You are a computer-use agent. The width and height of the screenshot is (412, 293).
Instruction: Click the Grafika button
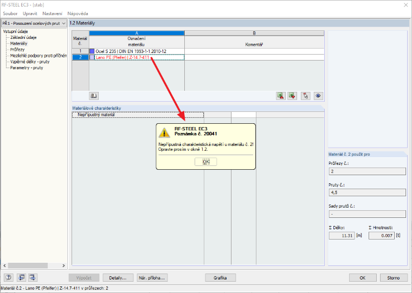[220, 278]
